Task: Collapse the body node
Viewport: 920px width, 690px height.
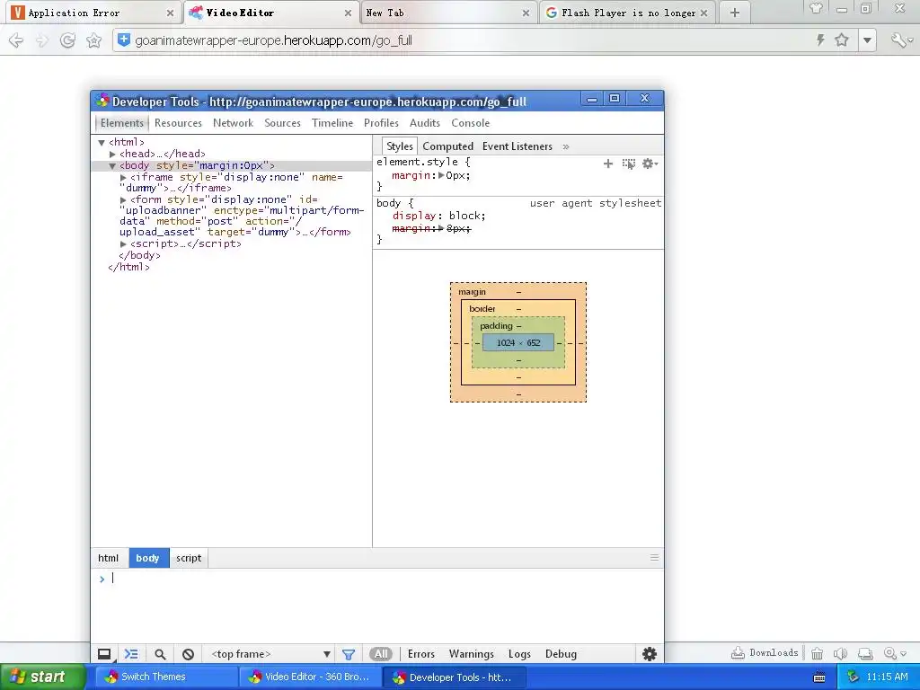Action: 112,166
